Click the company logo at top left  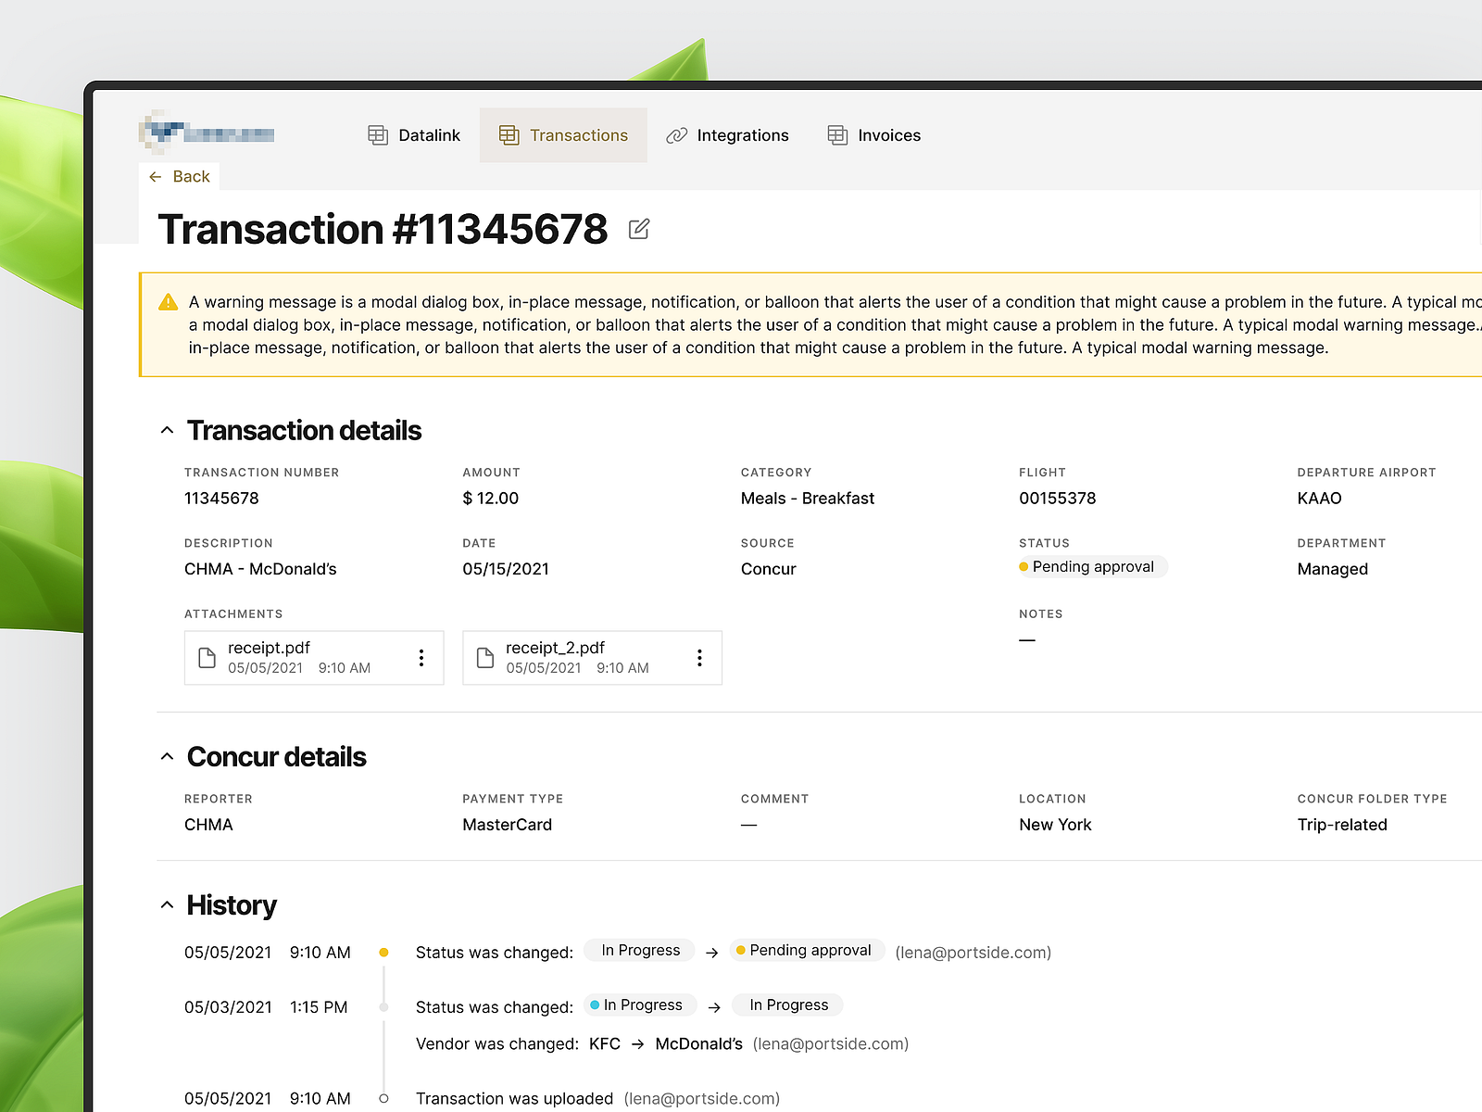[x=206, y=133]
